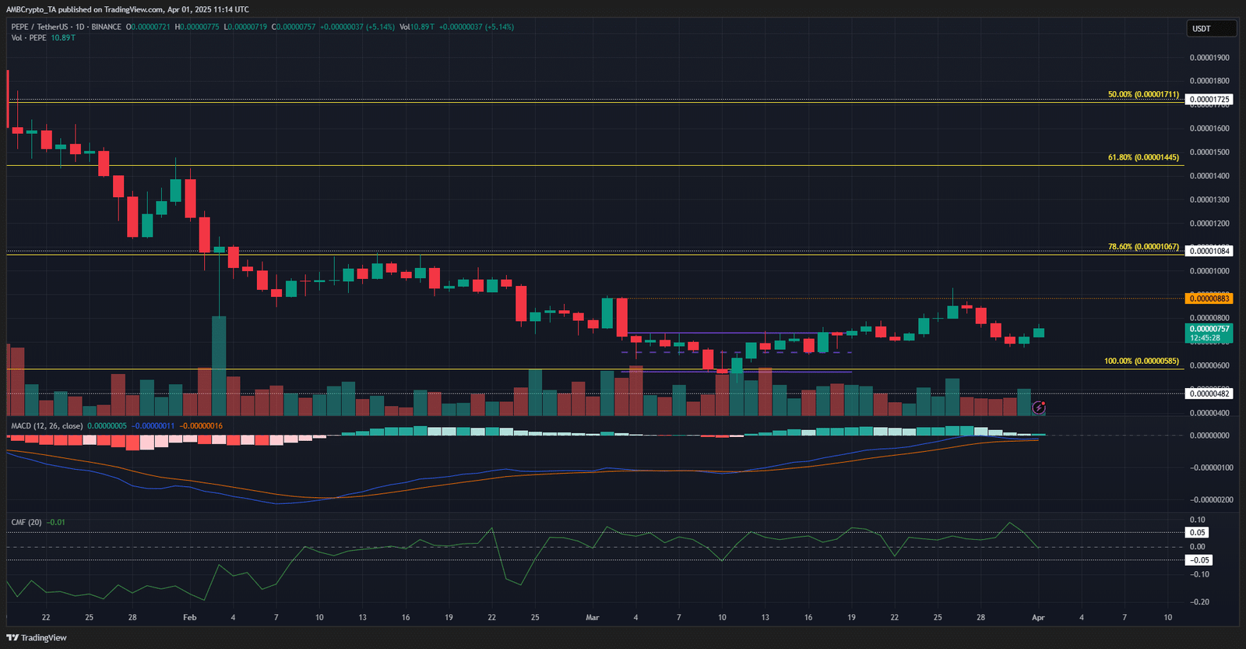The width and height of the screenshot is (1246, 649).
Task: Click the Mar date on the time axis
Action: pos(593,617)
